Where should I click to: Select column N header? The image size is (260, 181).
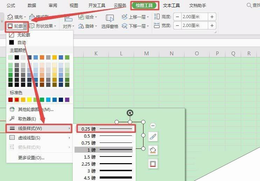pyautogui.click(x=171, y=54)
